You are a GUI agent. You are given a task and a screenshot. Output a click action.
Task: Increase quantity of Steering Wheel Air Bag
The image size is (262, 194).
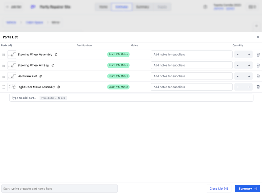249,66
